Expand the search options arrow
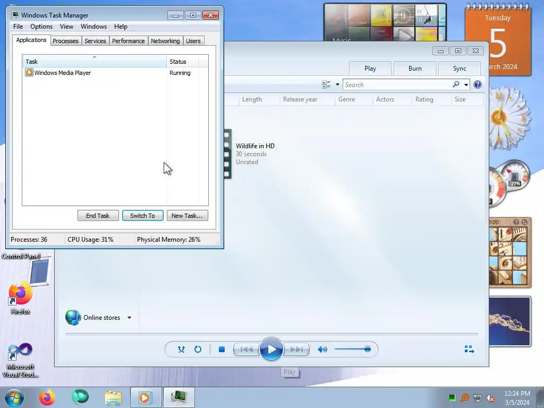 [x=466, y=84]
